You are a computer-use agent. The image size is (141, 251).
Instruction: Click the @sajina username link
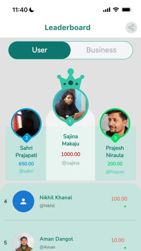pos(71,163)
